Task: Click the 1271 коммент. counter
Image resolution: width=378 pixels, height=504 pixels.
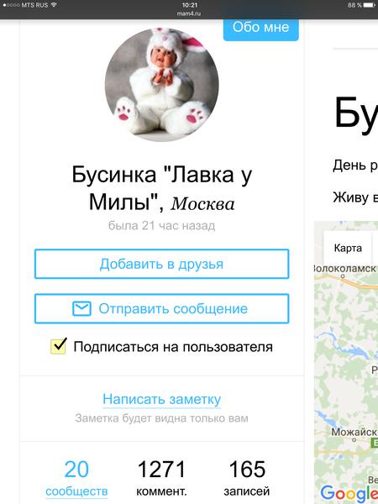Action: click(161, 478)
